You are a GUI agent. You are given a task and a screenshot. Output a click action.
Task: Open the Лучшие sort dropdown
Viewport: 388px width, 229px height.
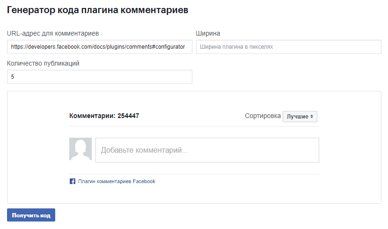(x=300, y=117)
